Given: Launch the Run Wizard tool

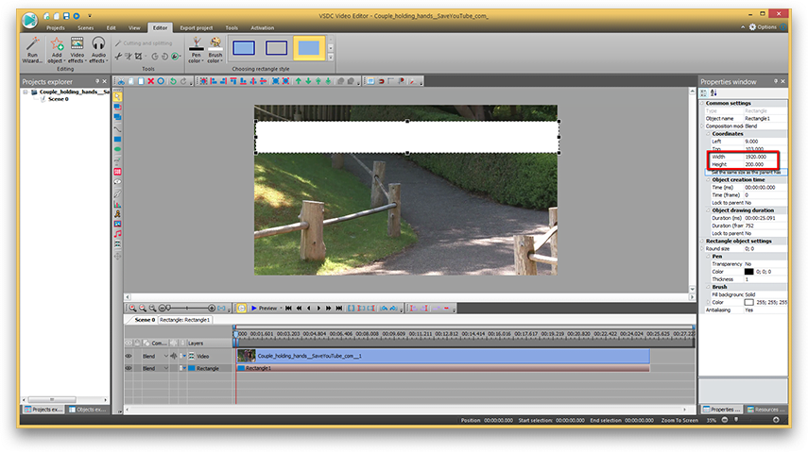Looking at the screenshot, I should click(x=32, y=50).
